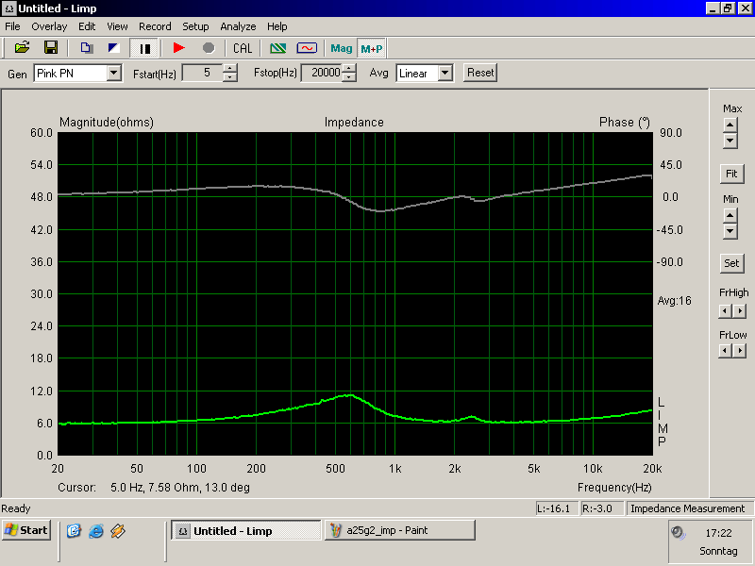Click the CAL calibrate toolbar button
755x566 pixels.
click(x=243, y=47)
